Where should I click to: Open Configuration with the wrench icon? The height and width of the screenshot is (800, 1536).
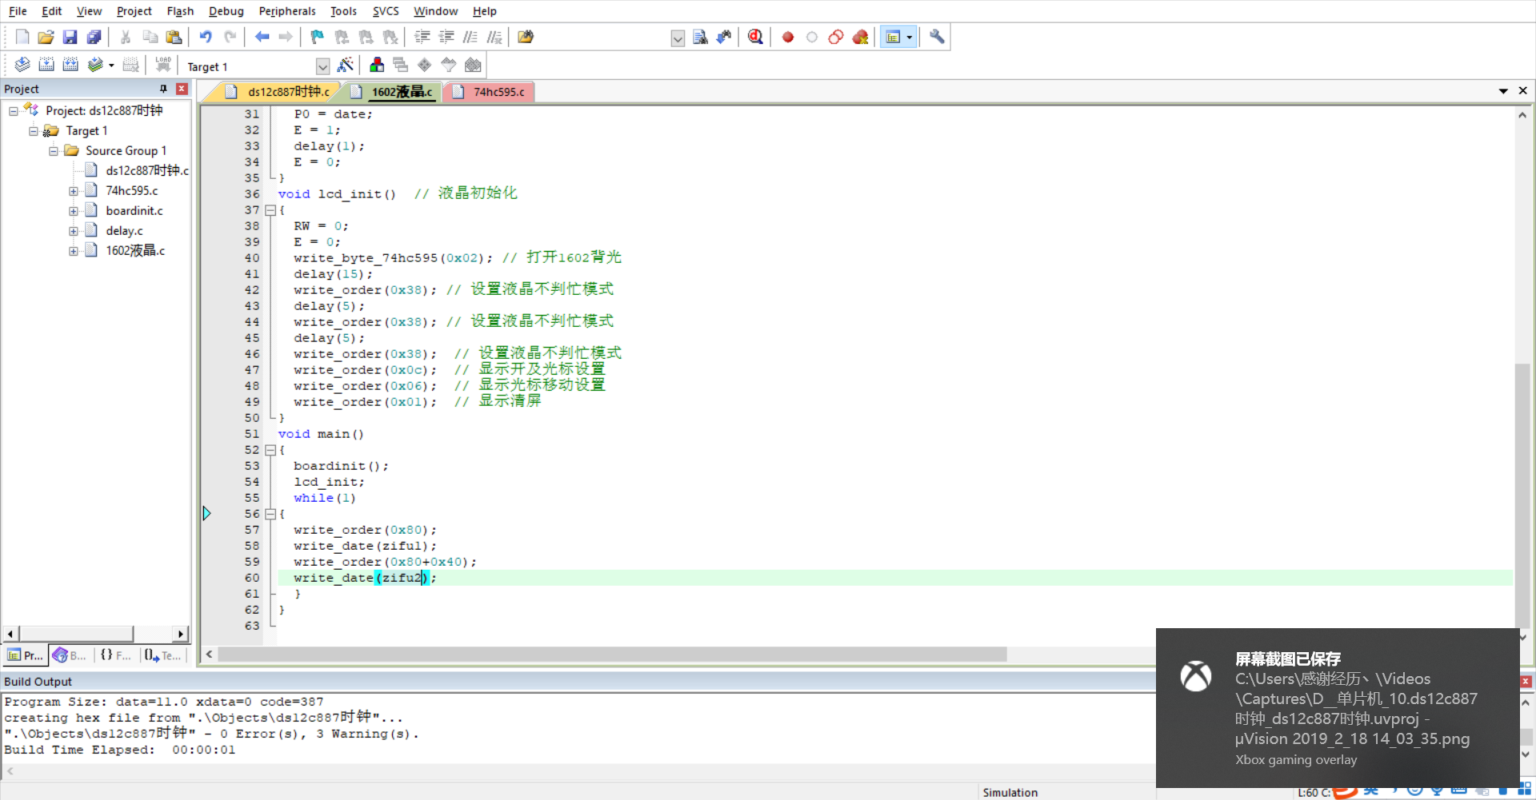937,37
